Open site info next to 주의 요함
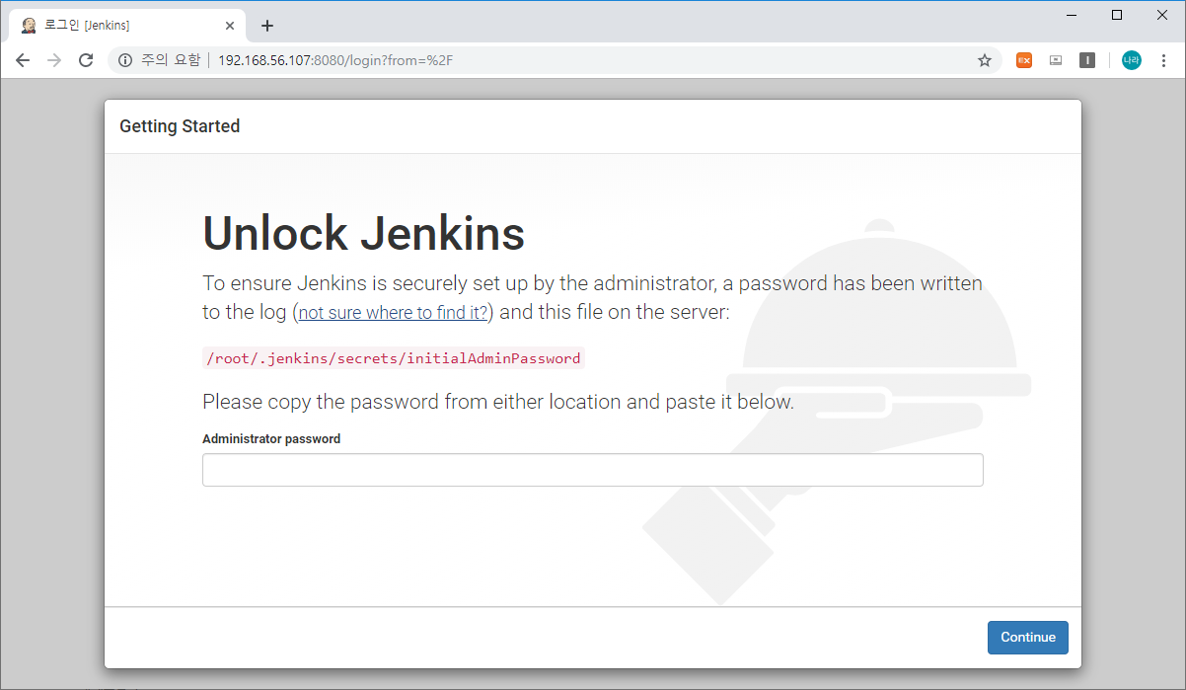 pos(125,60)
